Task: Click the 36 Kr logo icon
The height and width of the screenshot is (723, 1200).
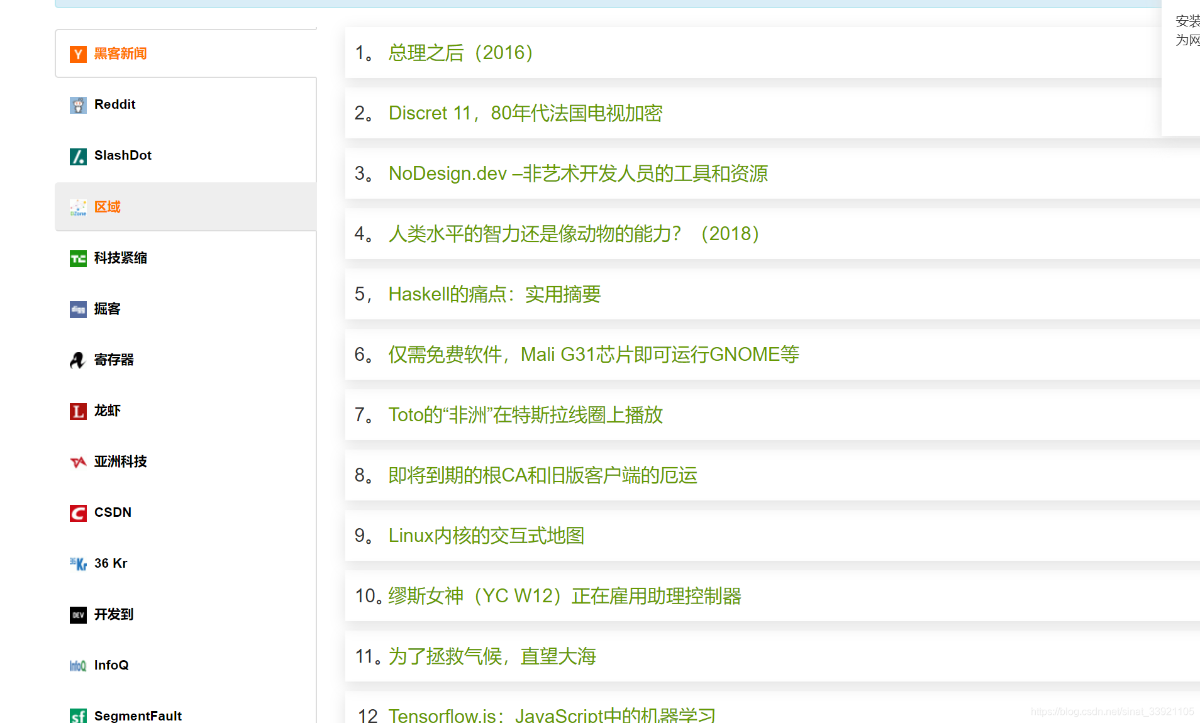Action: [78, 564]
